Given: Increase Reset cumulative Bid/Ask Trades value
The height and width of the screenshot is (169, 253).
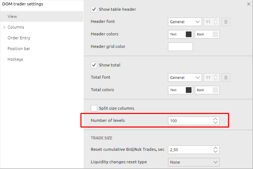Looking at the screenshot, I should click(x=215, y=148).
